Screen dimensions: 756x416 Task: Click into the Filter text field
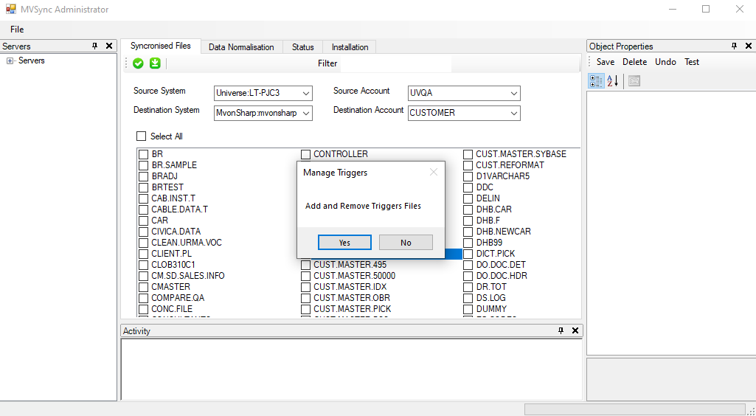pos(396,63)
